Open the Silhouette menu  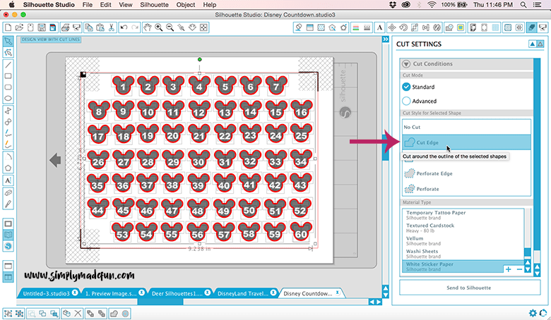[x=154, y=5]
